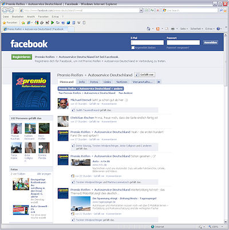This screenshot has width=229, height=230.
Task: Click Alle anzeigen in Fotos section
Action: click(x=44, y=174)
